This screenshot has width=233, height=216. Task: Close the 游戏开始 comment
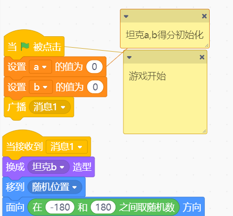pyautogui.click(x=202, y=57)
